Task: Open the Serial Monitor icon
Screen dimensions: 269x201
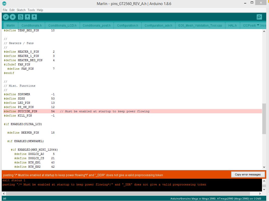Action: 259,17
